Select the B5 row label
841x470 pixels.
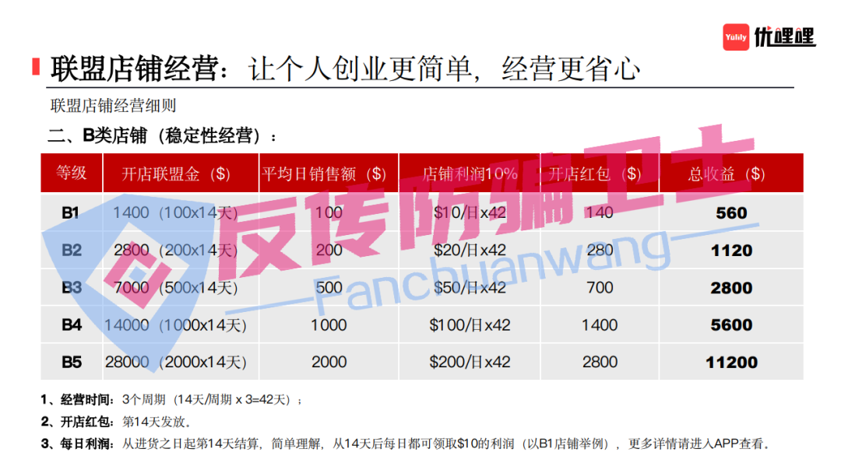coord(71,362)
